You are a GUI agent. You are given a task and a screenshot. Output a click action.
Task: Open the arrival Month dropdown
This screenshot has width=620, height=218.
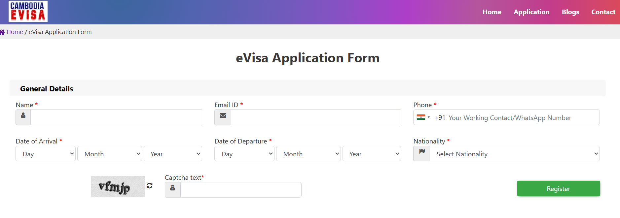110,154
